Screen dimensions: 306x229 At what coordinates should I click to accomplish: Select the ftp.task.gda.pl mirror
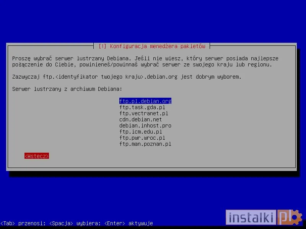tap(143, 107)
